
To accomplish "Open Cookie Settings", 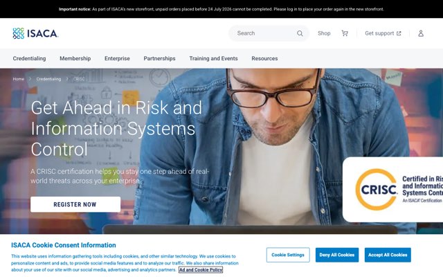I will click(x=288, y=255).
